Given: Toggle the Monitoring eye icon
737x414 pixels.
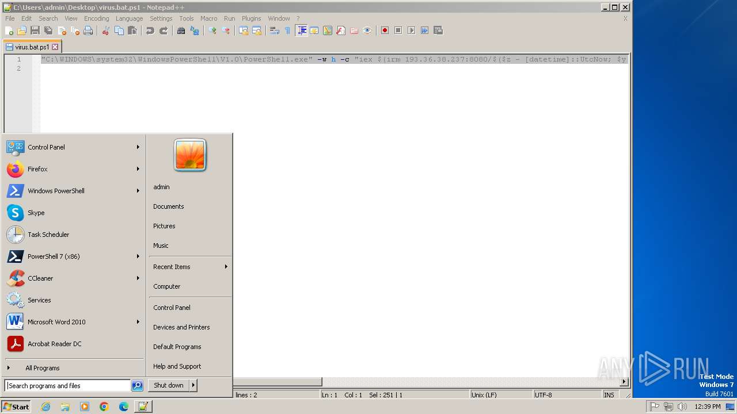Looking at the screenshot, I should pyautogui.click(x=367, y=30).
